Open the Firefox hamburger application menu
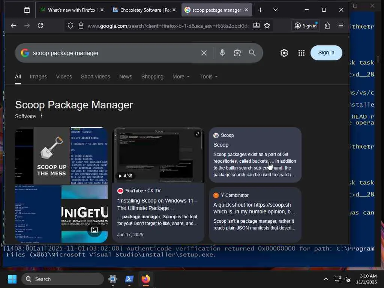384x288 pixels. (340, 25)
